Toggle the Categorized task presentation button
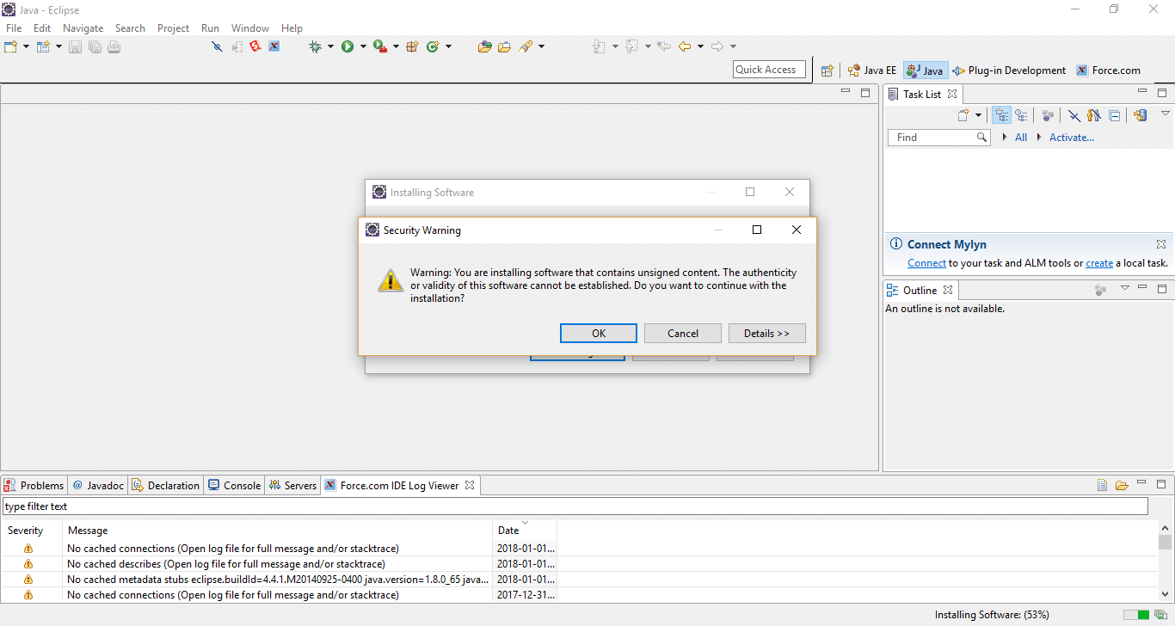 (x=1001, y=115)
